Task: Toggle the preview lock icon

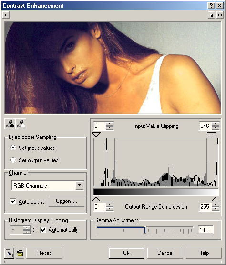Action: point(20,253)
